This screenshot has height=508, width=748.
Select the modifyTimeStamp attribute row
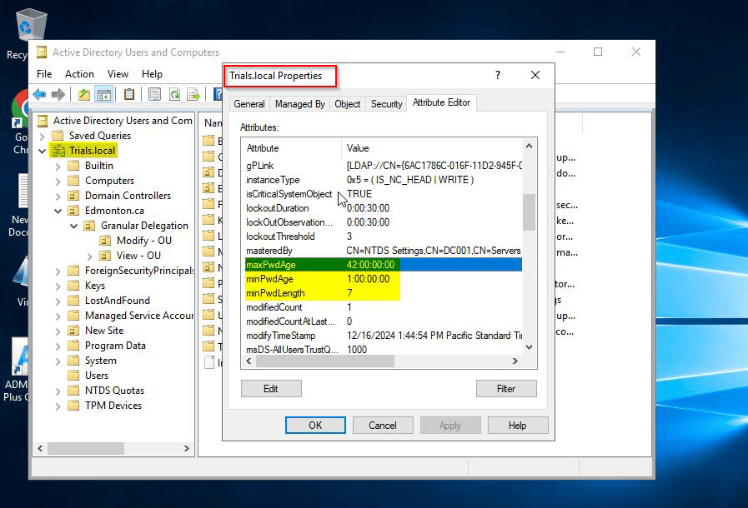tap(383, 336)
